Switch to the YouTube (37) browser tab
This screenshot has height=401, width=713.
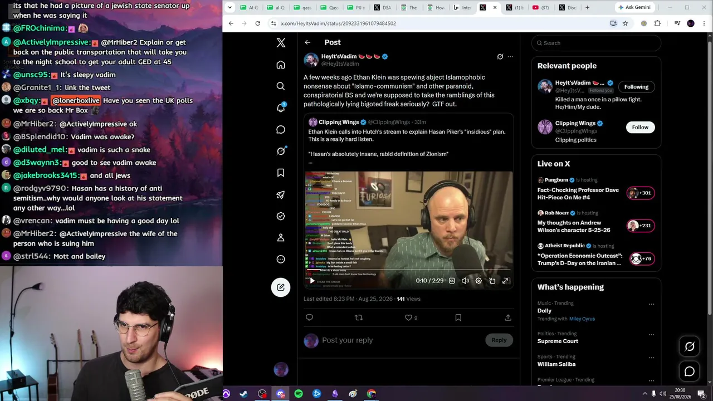pyautogui.click(x=542, y=8)
